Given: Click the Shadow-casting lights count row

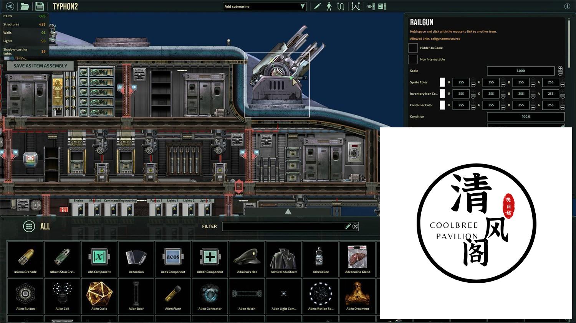Looking at the screenshot, I should (25, 51).
